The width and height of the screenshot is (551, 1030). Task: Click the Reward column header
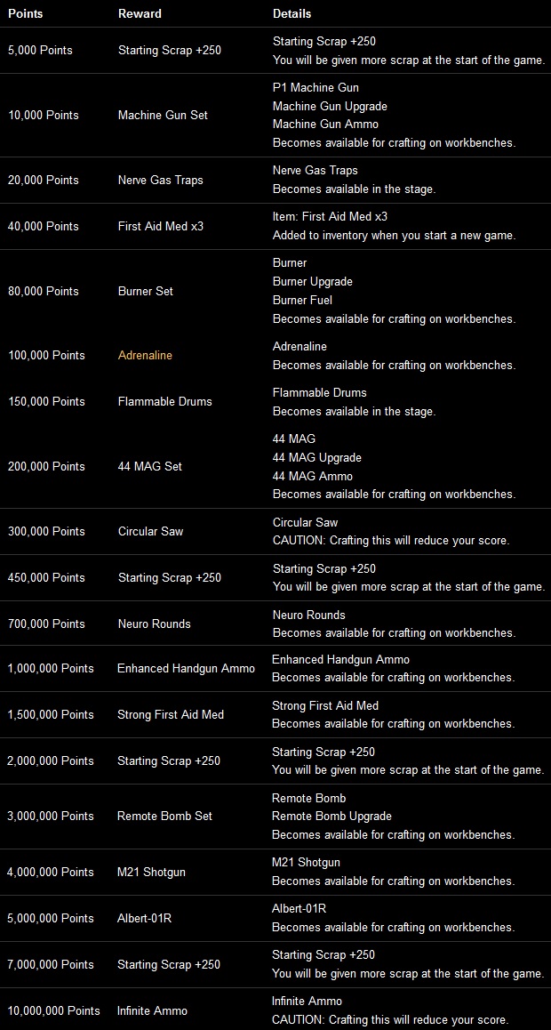[138, 14]
